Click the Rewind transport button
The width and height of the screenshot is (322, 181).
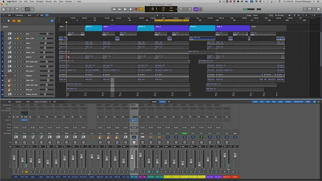point(114,9)
